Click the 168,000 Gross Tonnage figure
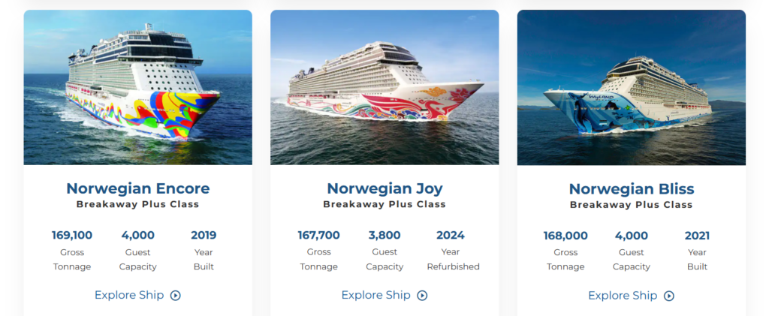 pos(565,236)
